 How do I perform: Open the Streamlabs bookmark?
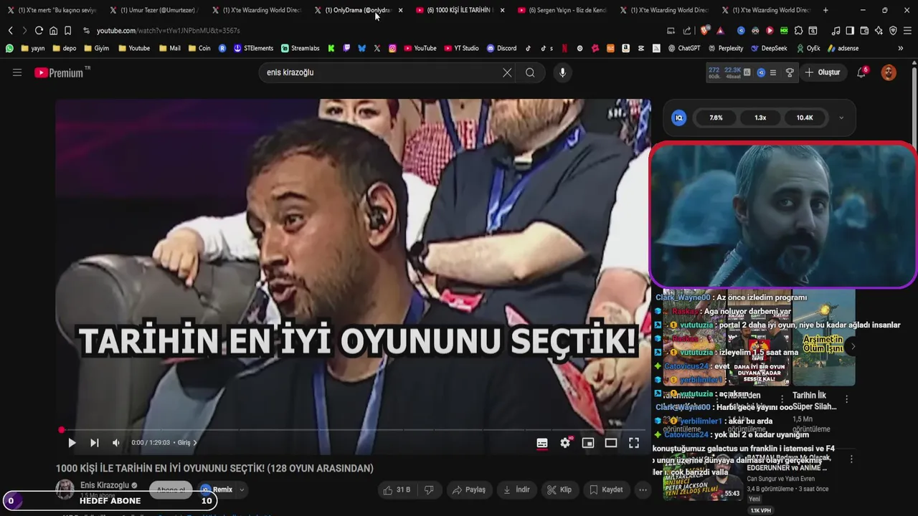301,48
